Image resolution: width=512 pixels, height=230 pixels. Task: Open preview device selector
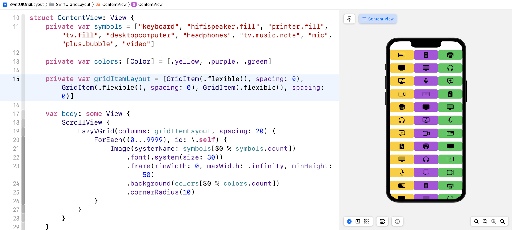click(397, 221)
